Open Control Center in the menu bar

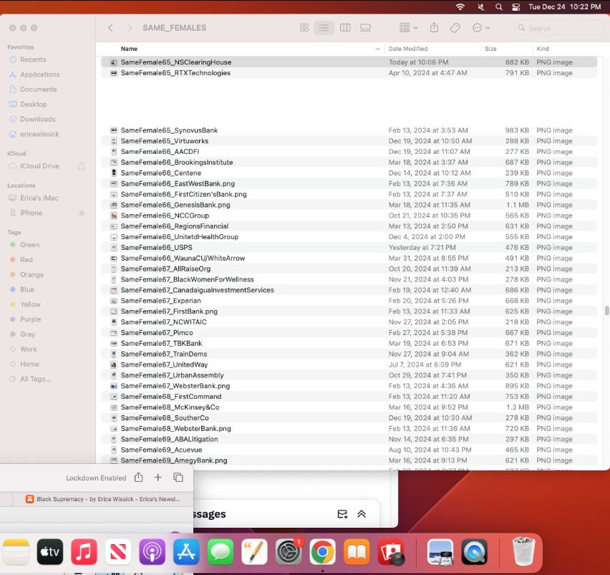[516, 6]
